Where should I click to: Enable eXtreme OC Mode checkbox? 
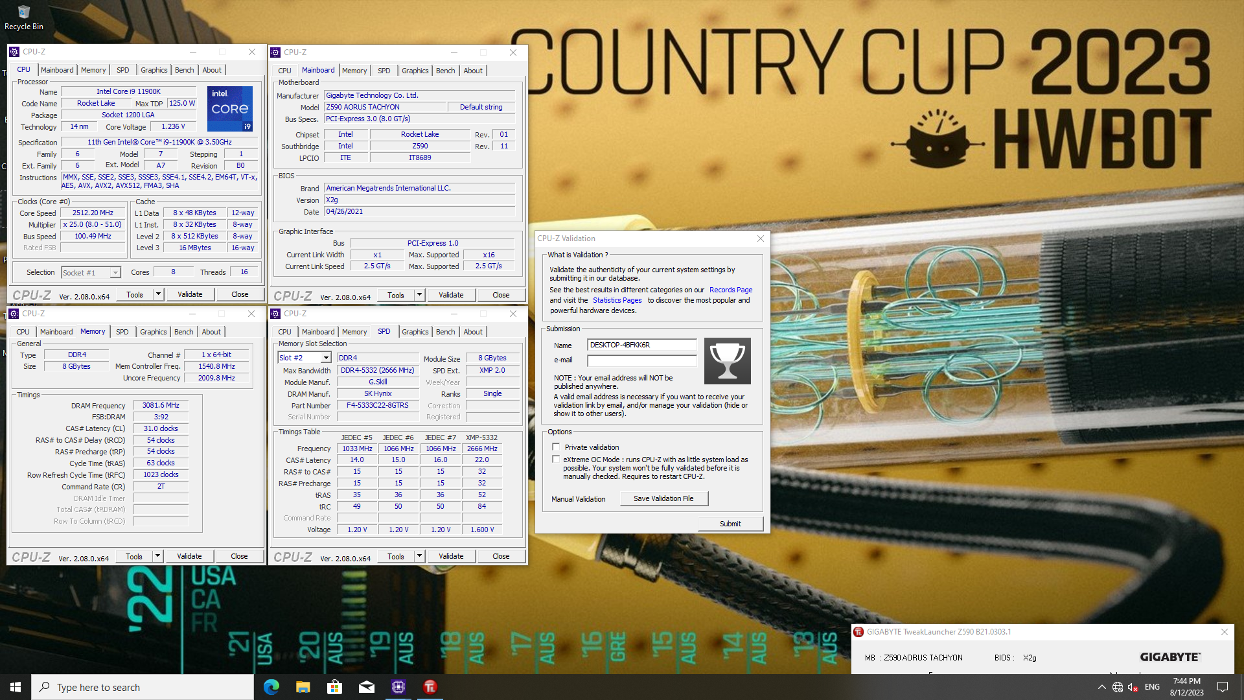coord(556,459)
